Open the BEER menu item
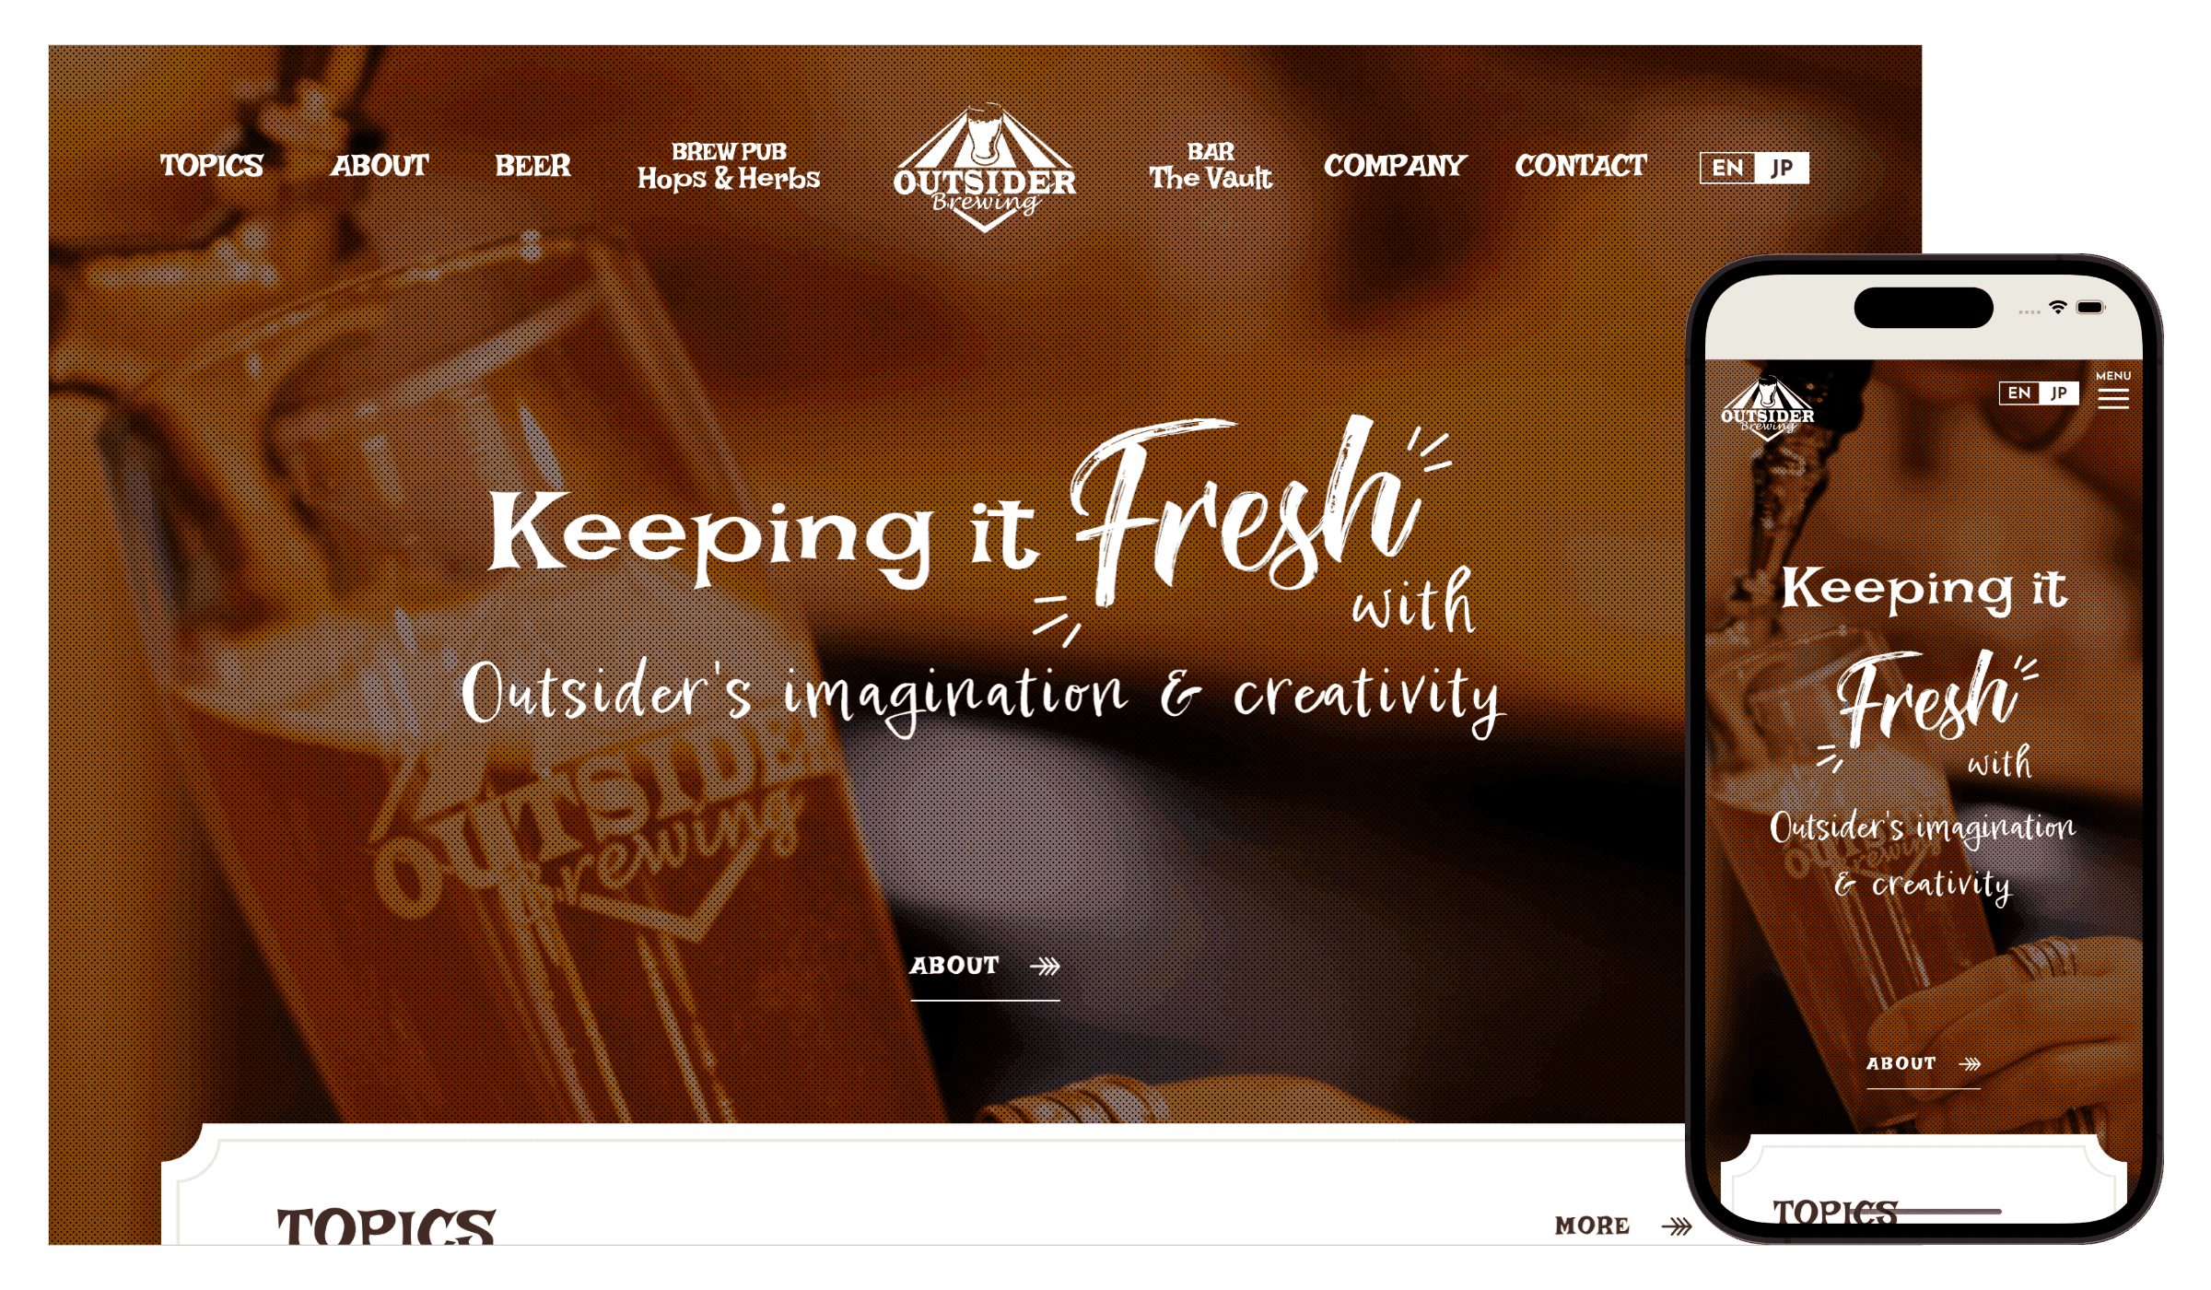Screen dimensions: 2211x1290 click(532, 166)
